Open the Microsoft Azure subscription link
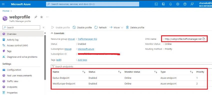This screenshot has width=212, height=95. click(x=86, y=49)
